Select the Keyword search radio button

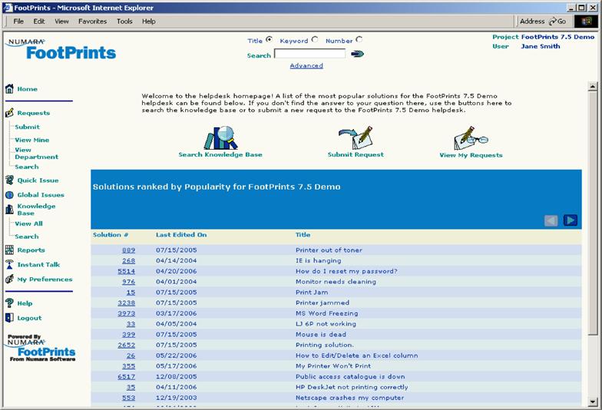(x=315, y=40)
